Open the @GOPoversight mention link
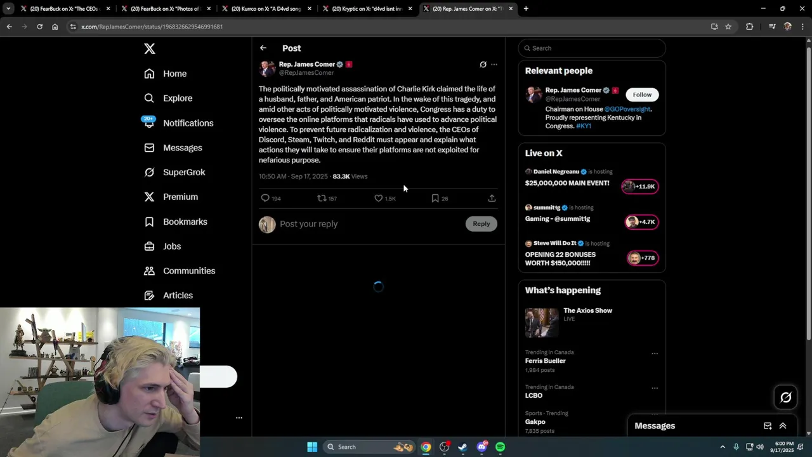This screenshot has height=457, width=812. click(627, 109)
